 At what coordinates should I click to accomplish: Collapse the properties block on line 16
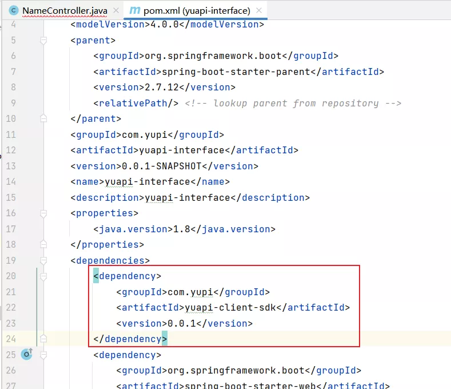(43, 213)
